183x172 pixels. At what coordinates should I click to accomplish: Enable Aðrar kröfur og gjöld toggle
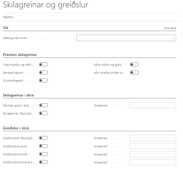click(x=134, y=64)
